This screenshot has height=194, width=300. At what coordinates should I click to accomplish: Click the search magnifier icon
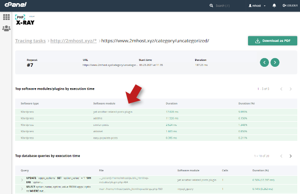tap(211, 5)
